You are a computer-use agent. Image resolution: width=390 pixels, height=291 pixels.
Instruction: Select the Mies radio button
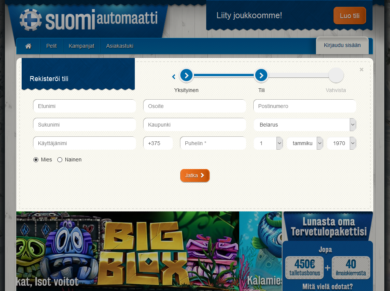pos(36,160)
